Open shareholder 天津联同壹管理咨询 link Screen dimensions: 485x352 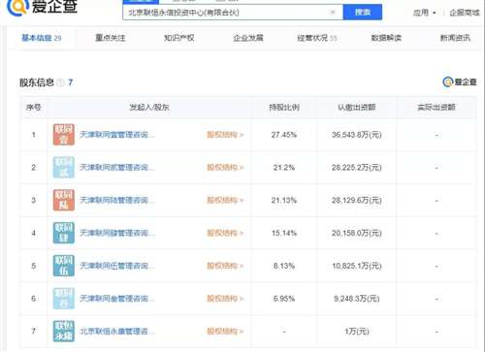tap(117, 135)
